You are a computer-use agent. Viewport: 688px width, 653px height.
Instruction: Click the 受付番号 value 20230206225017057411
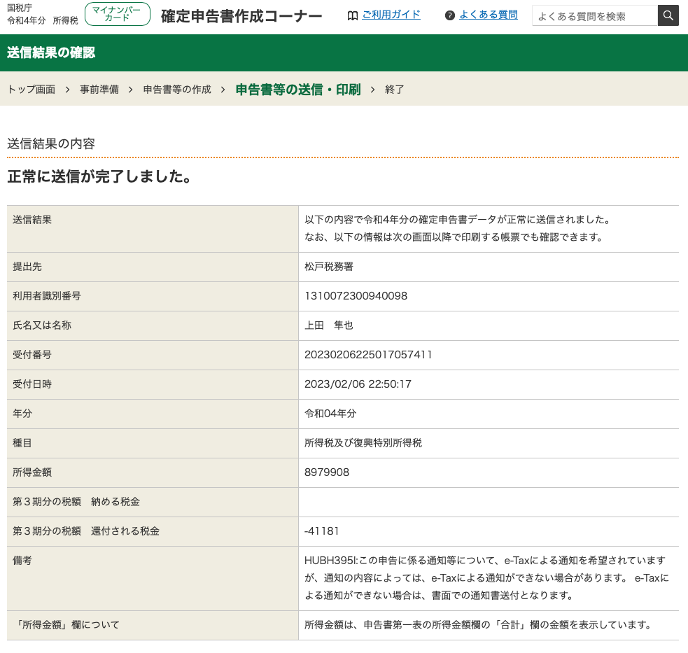coord(368,355)
